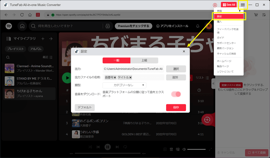Screen dimensions: 270x158
Task: Select ホームページ menu item
Action: point(228,61)
